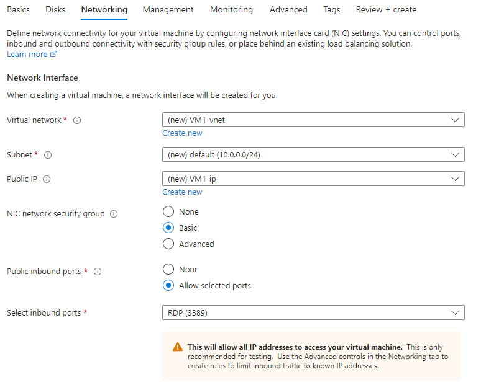Click Create new under Public IP

(182, 192)
